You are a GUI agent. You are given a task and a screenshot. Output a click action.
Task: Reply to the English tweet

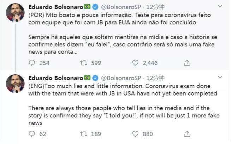click(32, 134)
